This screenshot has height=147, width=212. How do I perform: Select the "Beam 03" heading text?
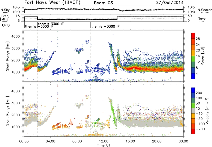coord(103,3)
